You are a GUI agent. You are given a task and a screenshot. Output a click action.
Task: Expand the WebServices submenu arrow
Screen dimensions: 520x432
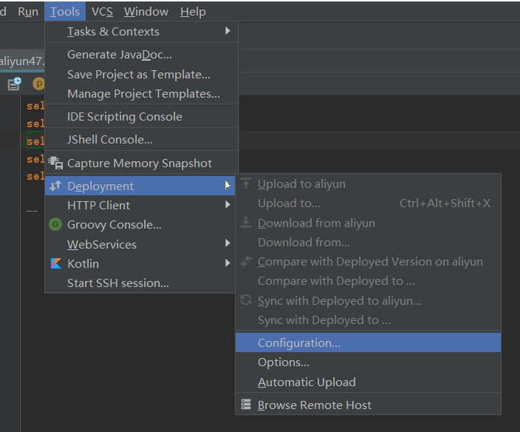click(x=227, y=243)
